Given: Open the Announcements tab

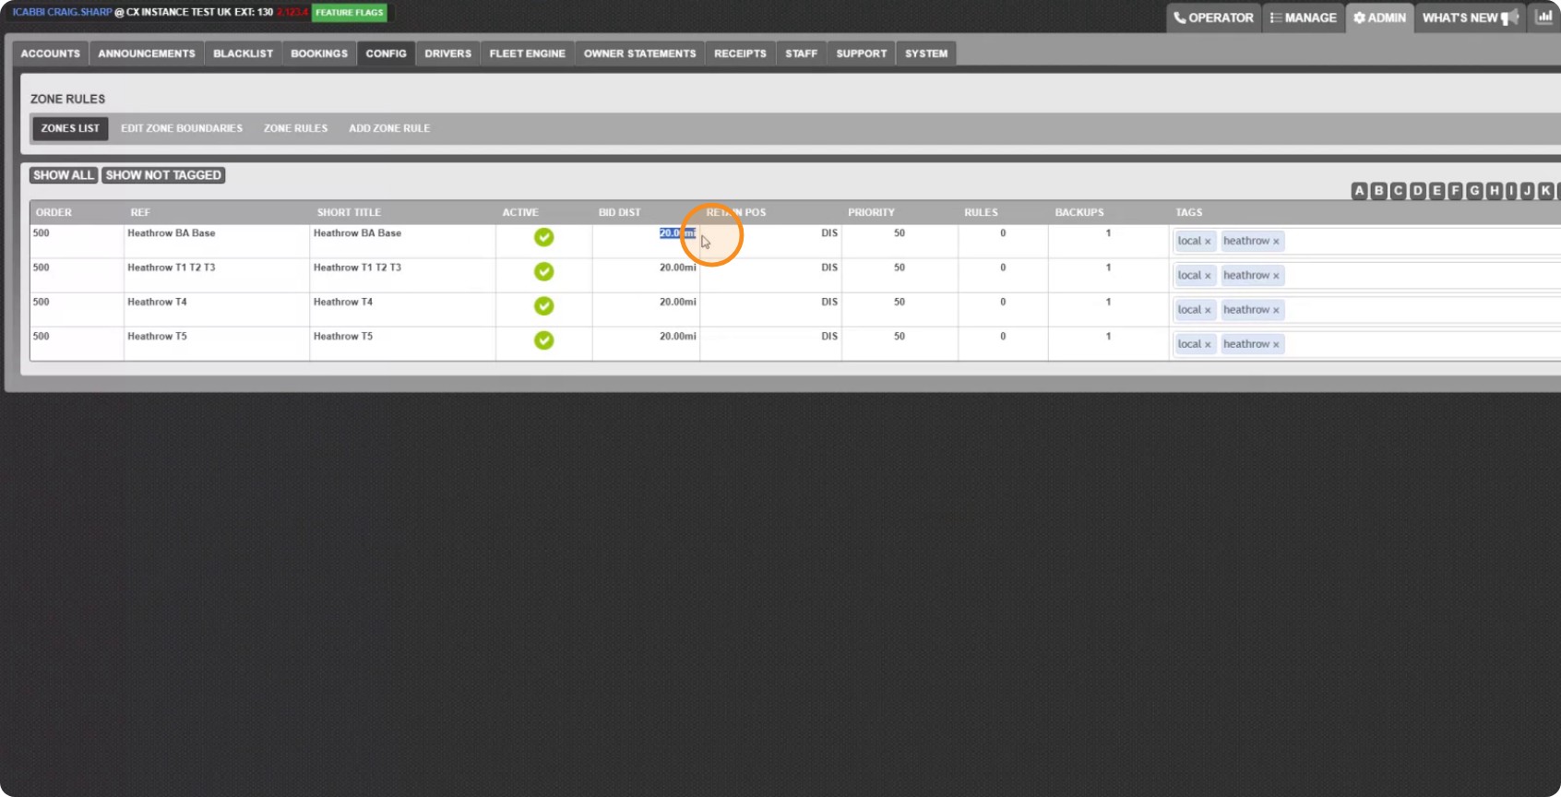Looking at the screenshot, I should (x=147, y=54).
